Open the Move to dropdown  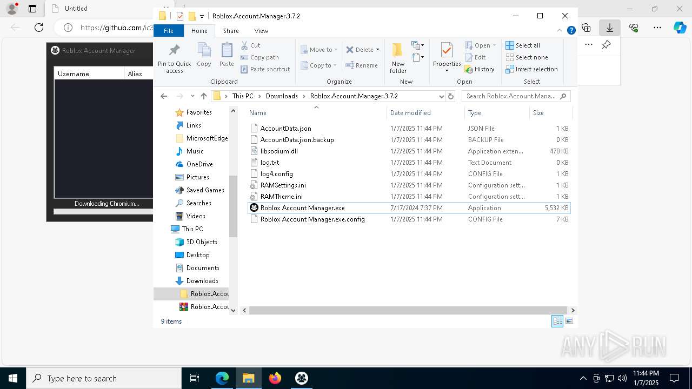(x=319, y=50)
